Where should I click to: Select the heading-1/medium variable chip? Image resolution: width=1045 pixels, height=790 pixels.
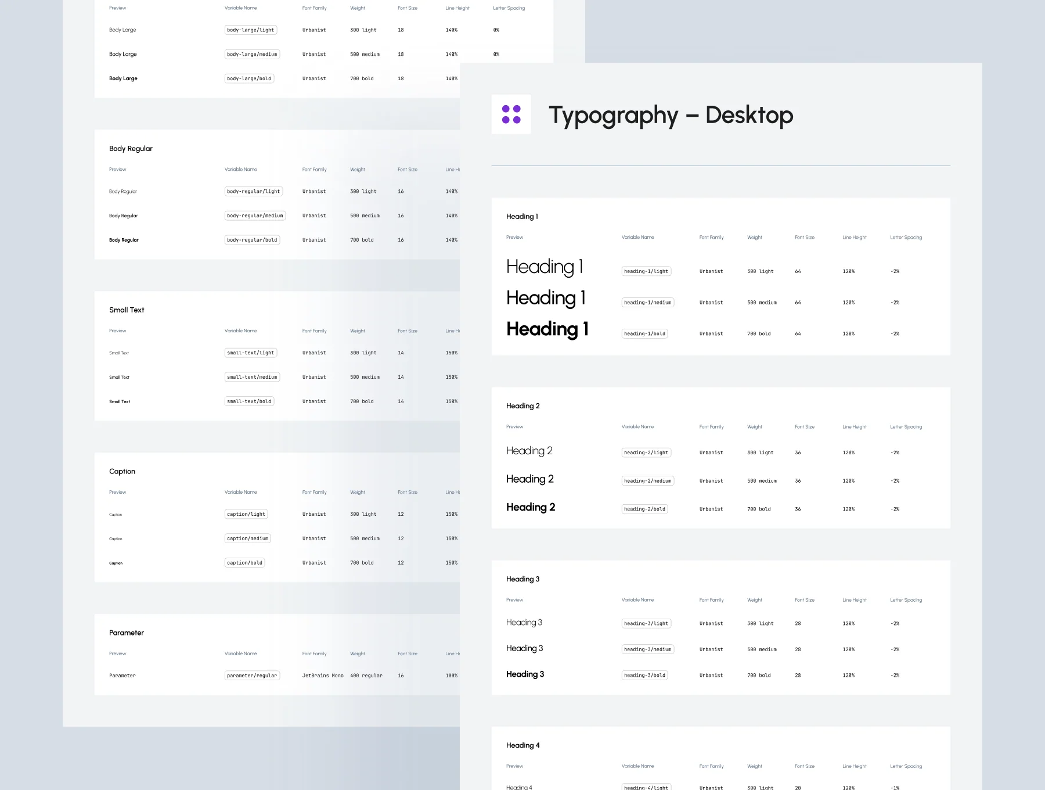coord(648,303)
